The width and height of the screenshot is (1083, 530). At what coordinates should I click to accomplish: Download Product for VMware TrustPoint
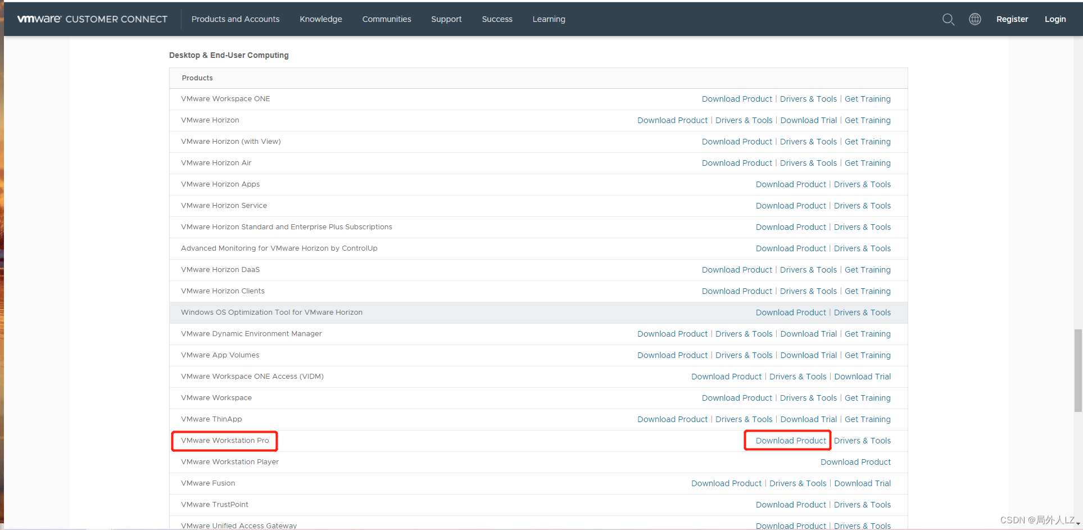[791, 505]
